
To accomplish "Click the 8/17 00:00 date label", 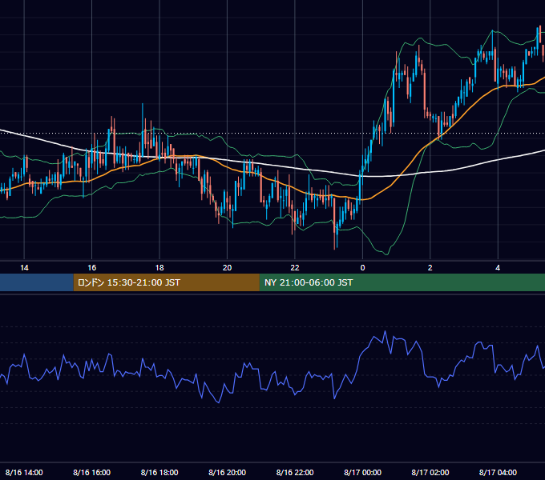I will click(x=362, y=472).
